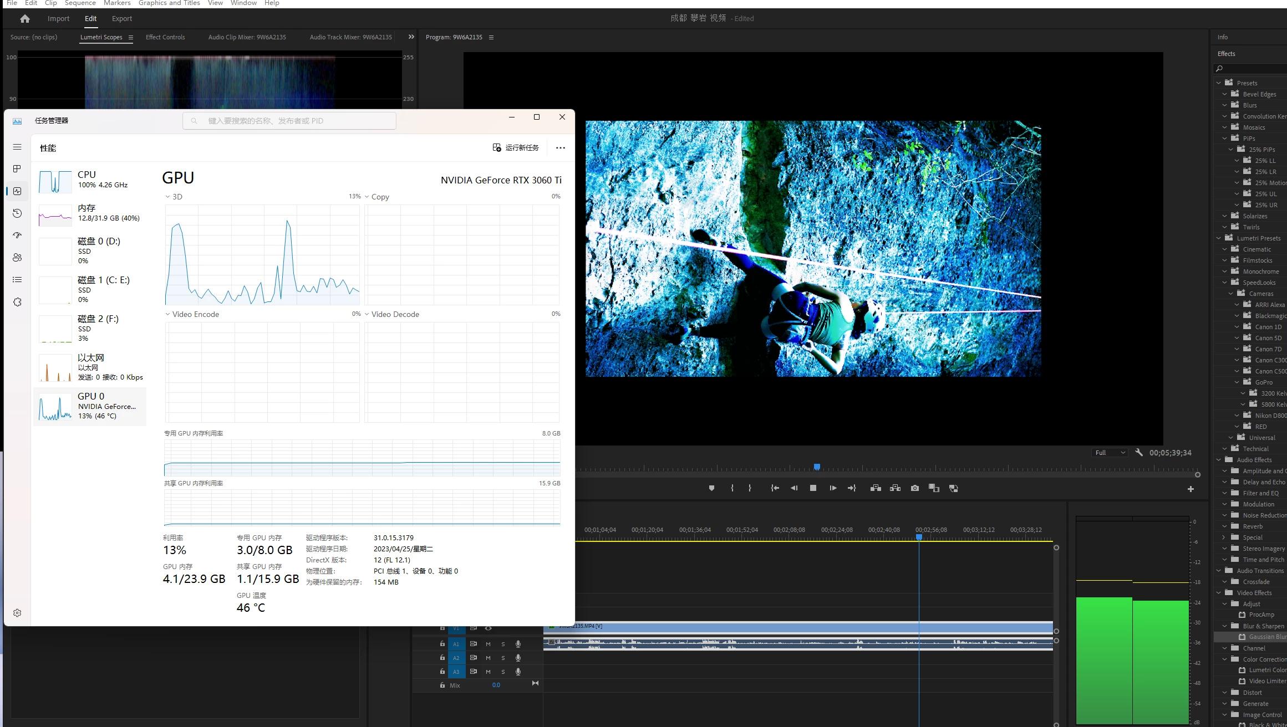Stop playback with the stop button
The image size is (1287, 727).
pos(813,488)
